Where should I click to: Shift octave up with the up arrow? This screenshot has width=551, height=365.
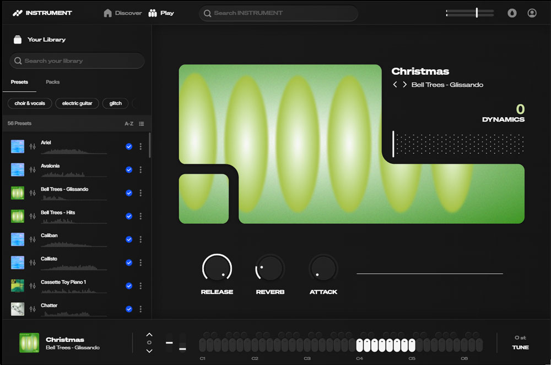click(149, 334)
